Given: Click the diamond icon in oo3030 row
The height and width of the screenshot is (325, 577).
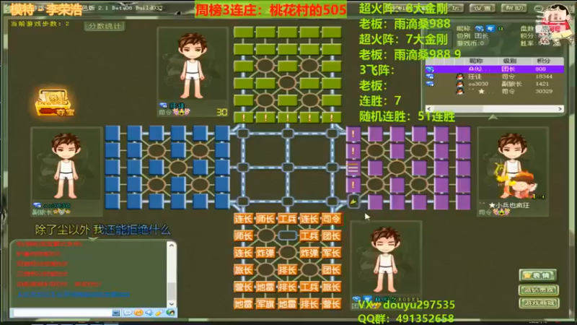Looking at the screenshot, I should pos(430,84).
